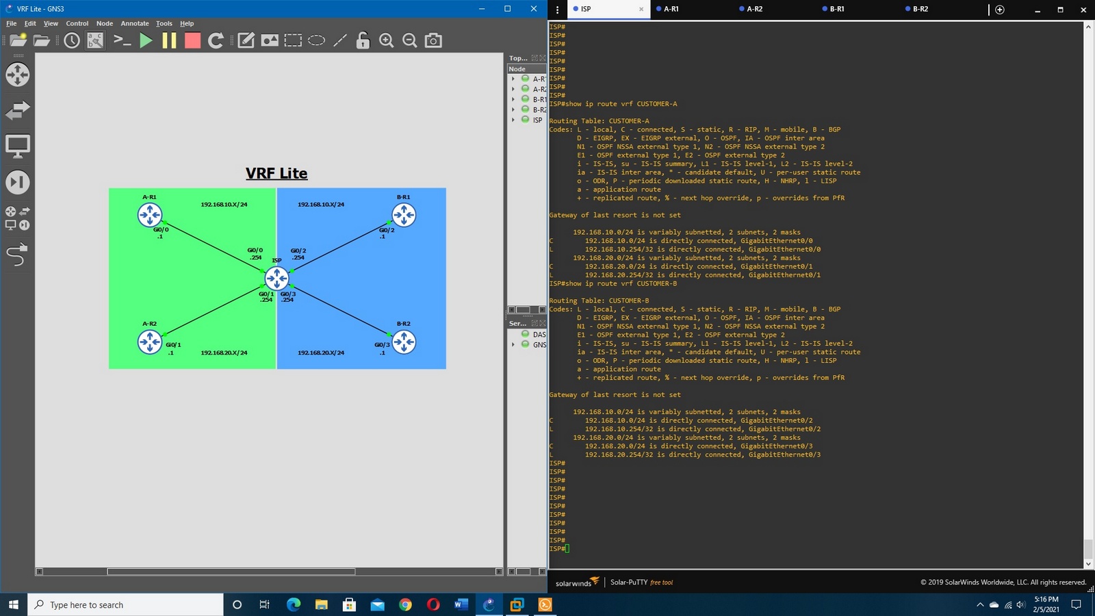
Task: Click the zoom in magnifier icon
Action: pyautogui.click(x=387, y=41)
